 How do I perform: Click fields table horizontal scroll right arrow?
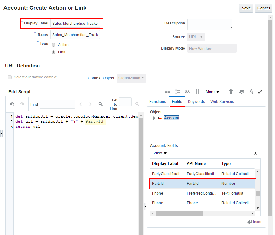[252, 214]
